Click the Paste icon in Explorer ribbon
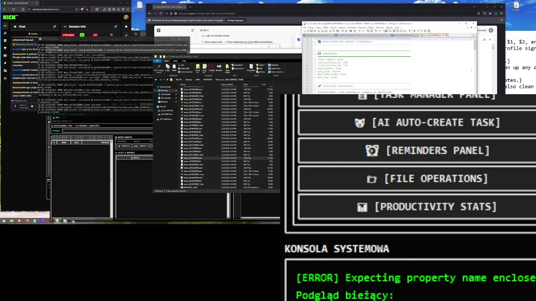The width and height of the screenshot is (536, 301). pyautogui.click(x=175, y=68)
